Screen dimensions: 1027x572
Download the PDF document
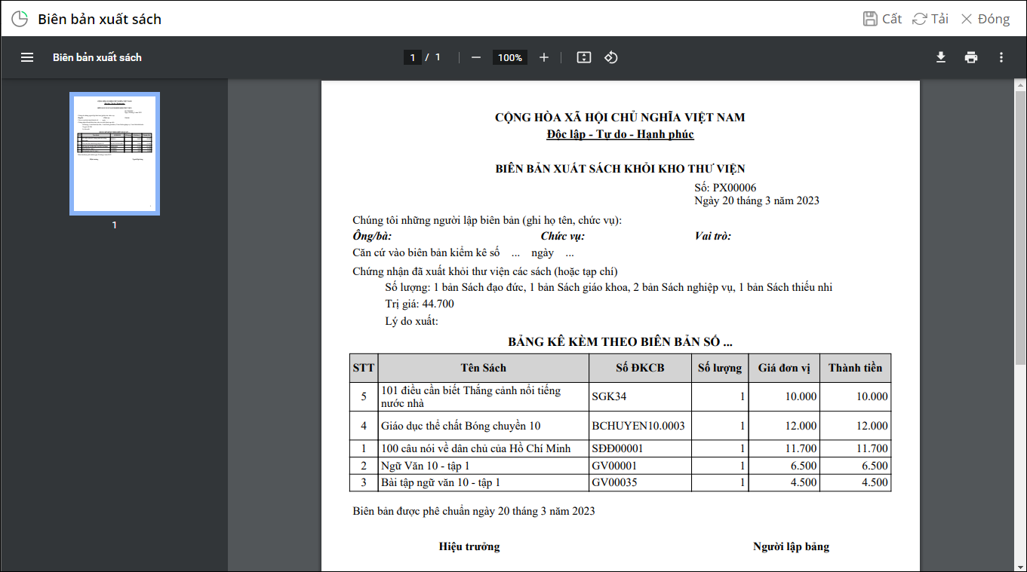(941, 57)
